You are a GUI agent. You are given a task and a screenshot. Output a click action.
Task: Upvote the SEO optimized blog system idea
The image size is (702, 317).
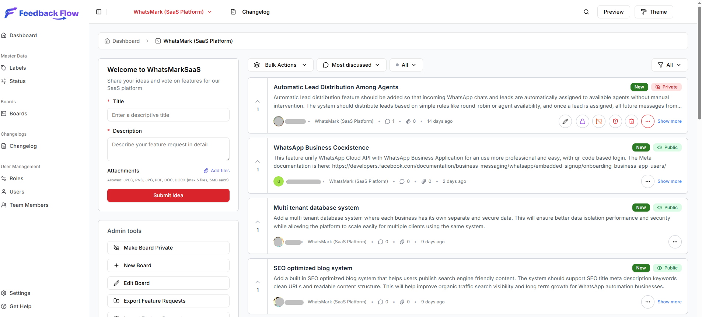pyautogui.click(x=258, y=282)
